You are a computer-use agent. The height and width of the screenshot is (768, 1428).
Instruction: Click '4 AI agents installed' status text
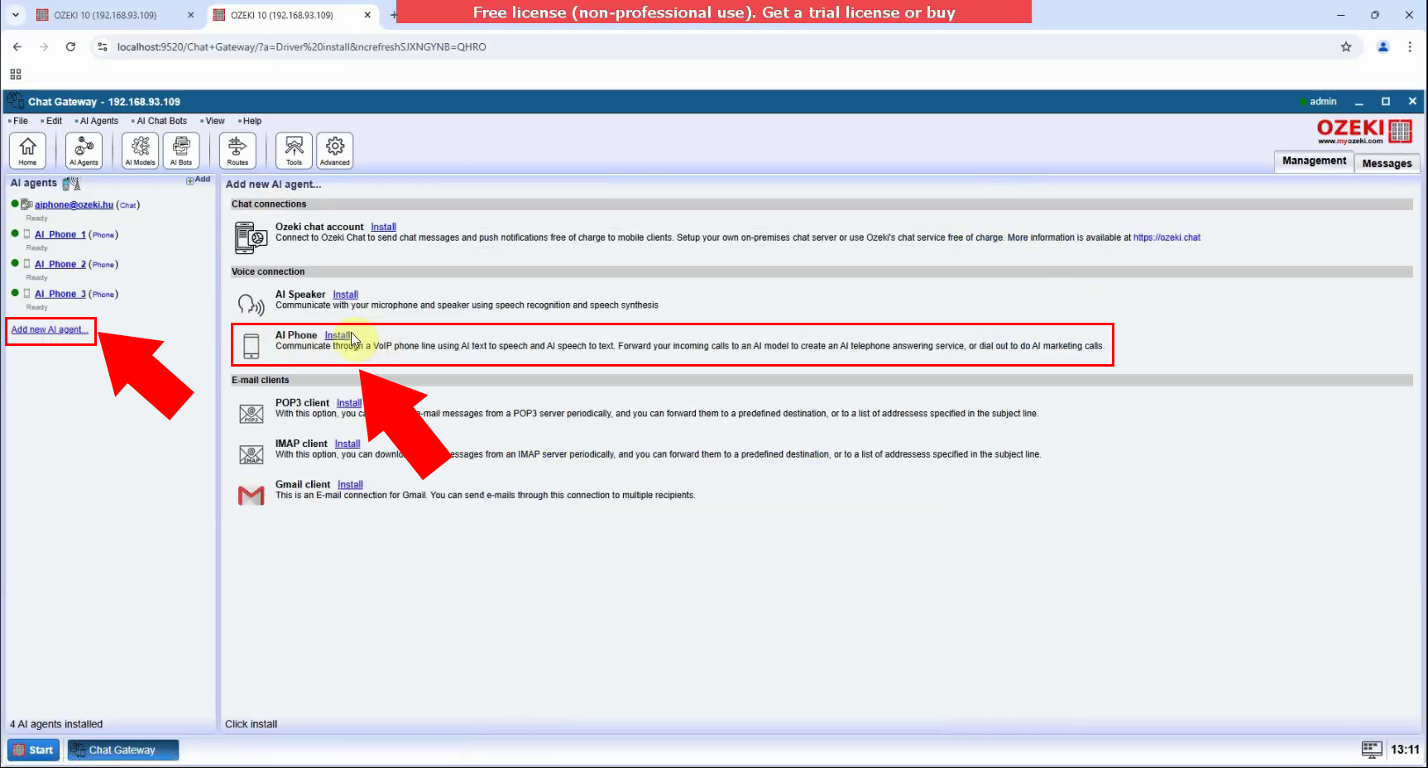point(56,724)
